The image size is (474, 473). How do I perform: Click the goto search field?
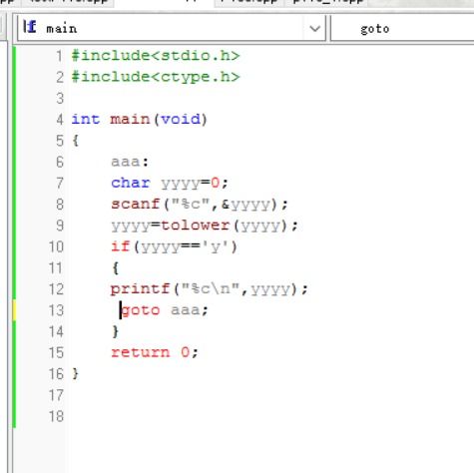(402, 29)
